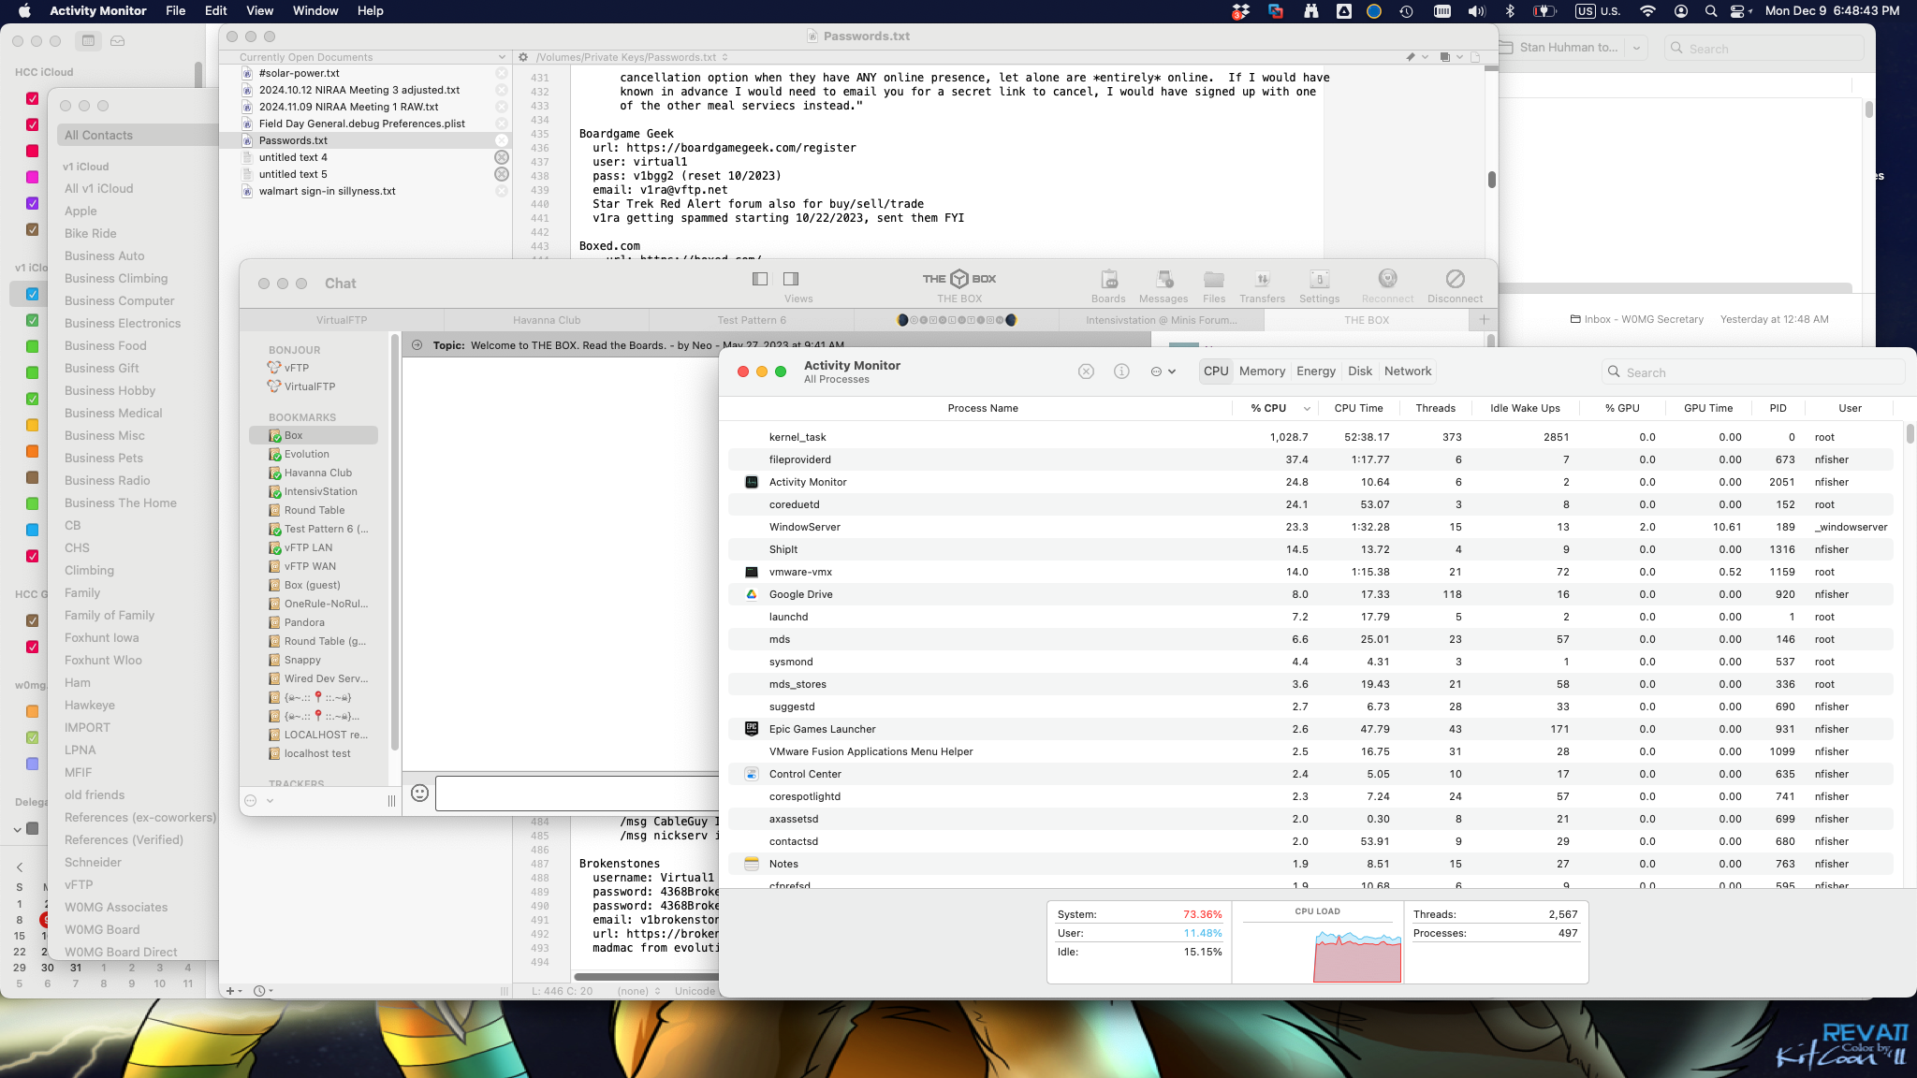Screen dimensions: 1917x1078
Task: Toggle the blue checked calendar checkbox
Action: click(x=32, y=294)
